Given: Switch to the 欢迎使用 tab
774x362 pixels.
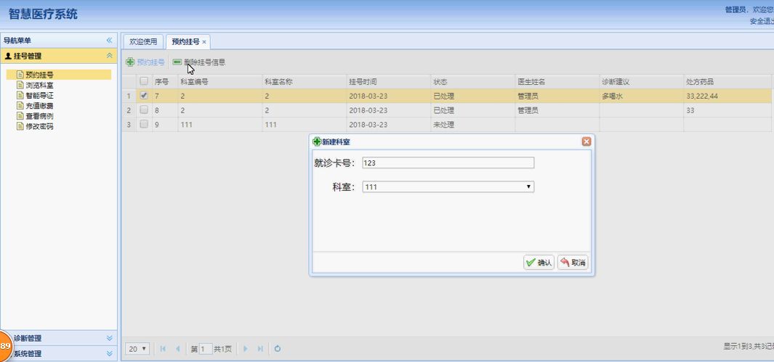Looking at the screenshot, I should coord(143,42).
